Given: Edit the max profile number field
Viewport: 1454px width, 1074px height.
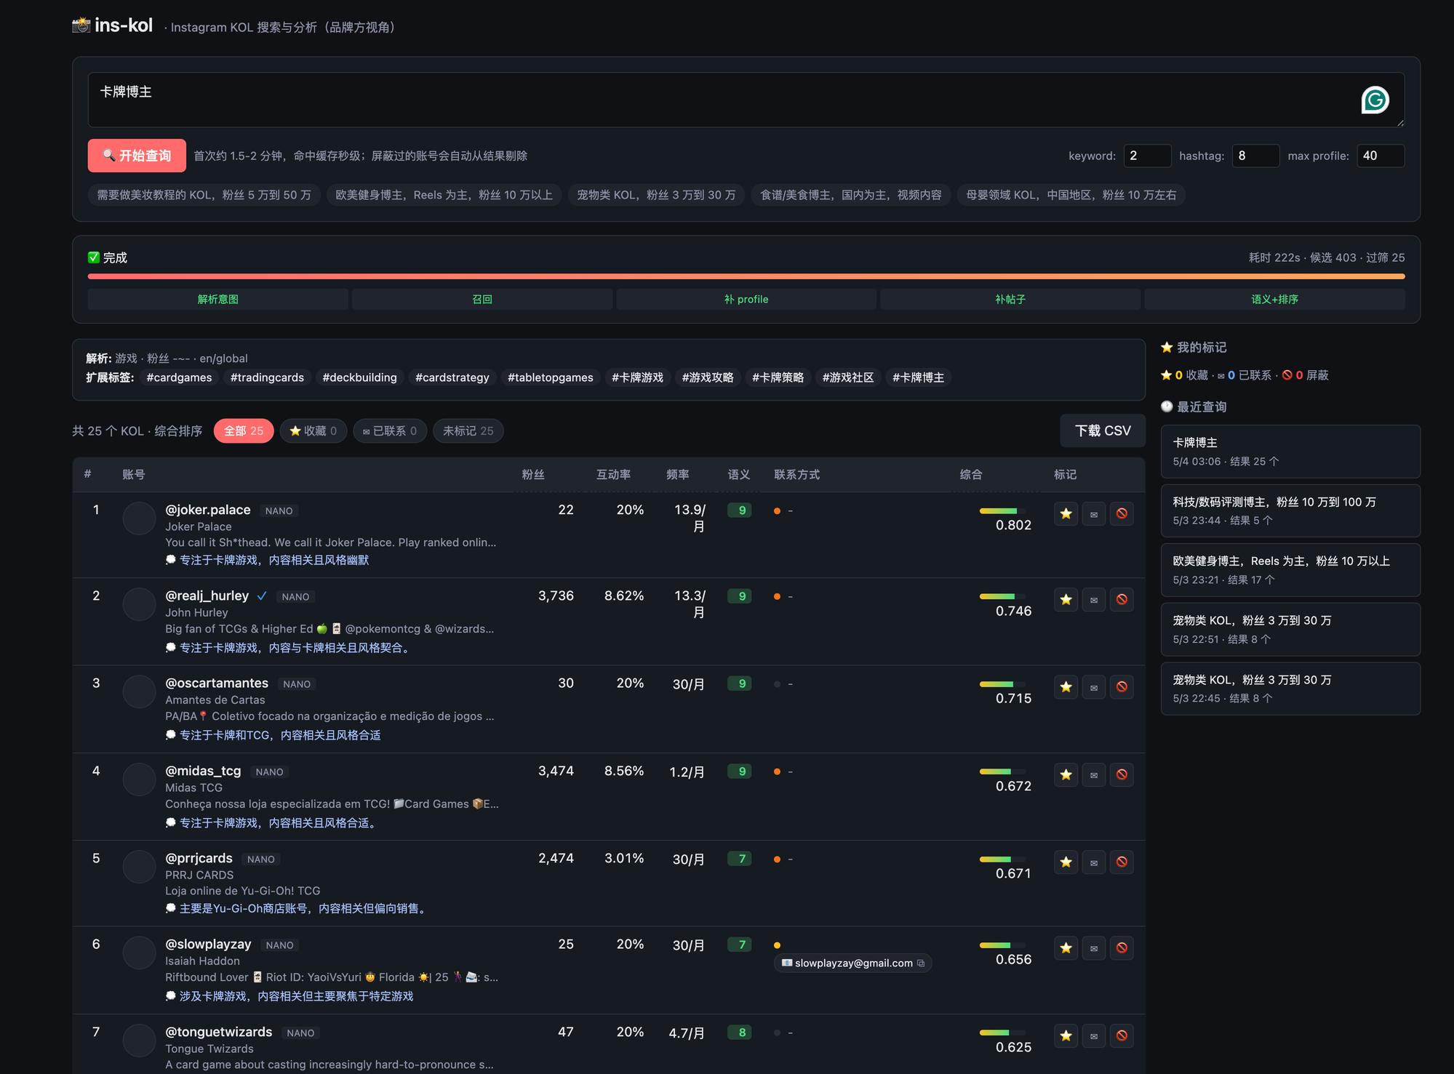Looking at the screenshot, I should (1380, 156).
